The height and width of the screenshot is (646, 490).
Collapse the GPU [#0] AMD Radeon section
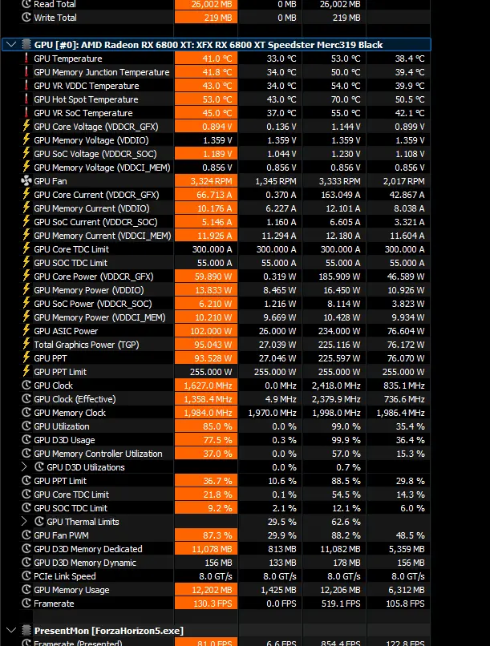click(x=11, y=45)
